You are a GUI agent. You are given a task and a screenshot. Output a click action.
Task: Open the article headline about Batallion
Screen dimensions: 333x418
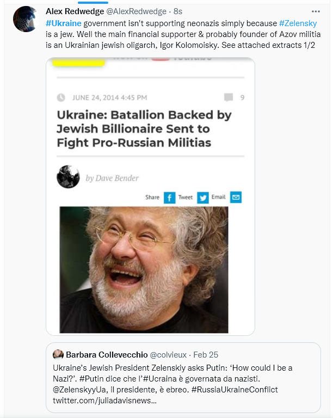click(x=144, y=129)
